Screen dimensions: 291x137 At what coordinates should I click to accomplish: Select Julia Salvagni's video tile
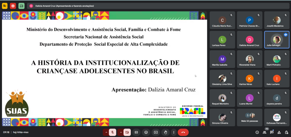tap(277, 40)
